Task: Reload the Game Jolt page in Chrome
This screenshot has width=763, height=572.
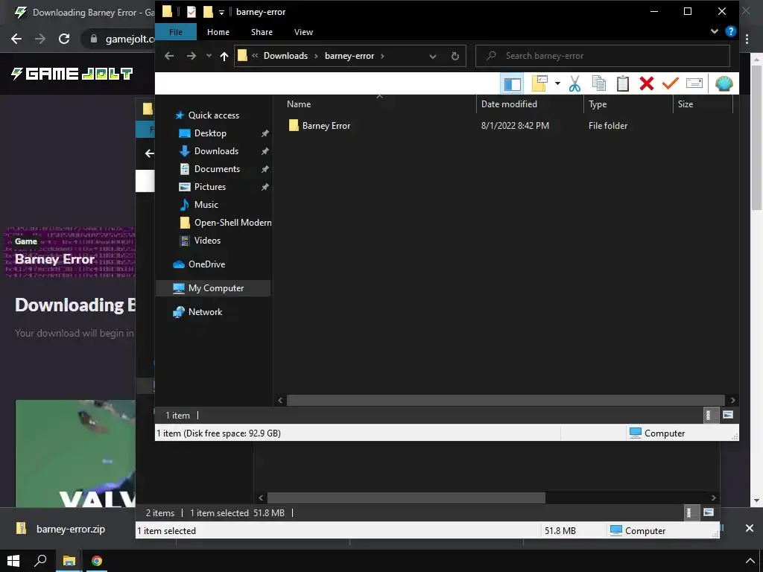Action: [x=64, y=39]
